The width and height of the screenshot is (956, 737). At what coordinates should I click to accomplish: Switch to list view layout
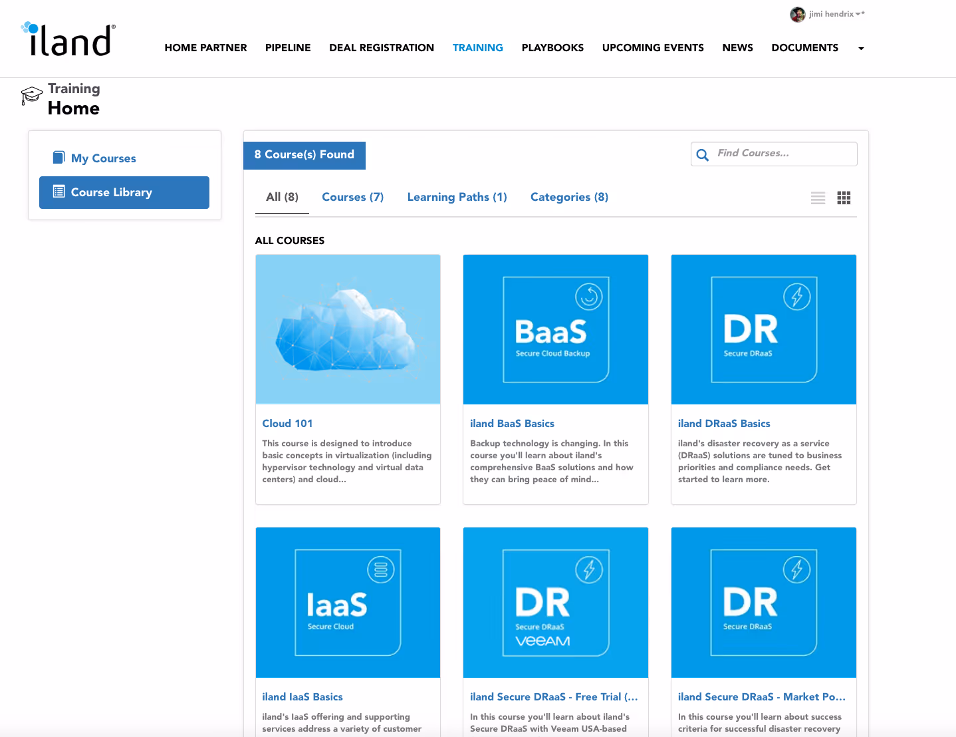coord(818,198)
